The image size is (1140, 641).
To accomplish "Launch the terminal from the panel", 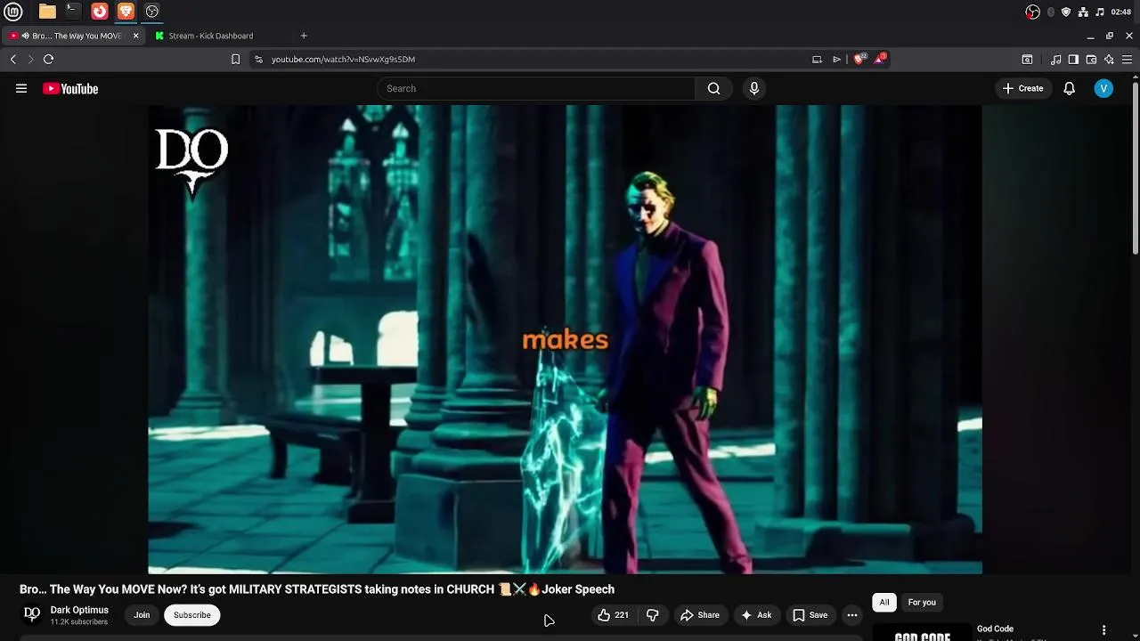I will 73,12.
